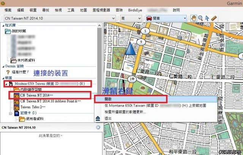Select the ruler measure tool
Viewport: 243px width, 155px height.
(x=214, y=18)
